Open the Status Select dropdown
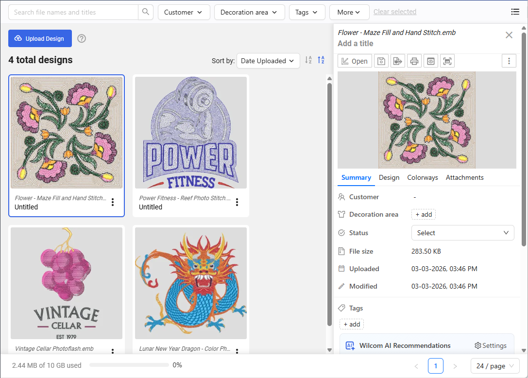The height and width of the screenshot is (378, 528). click(462, 233)
